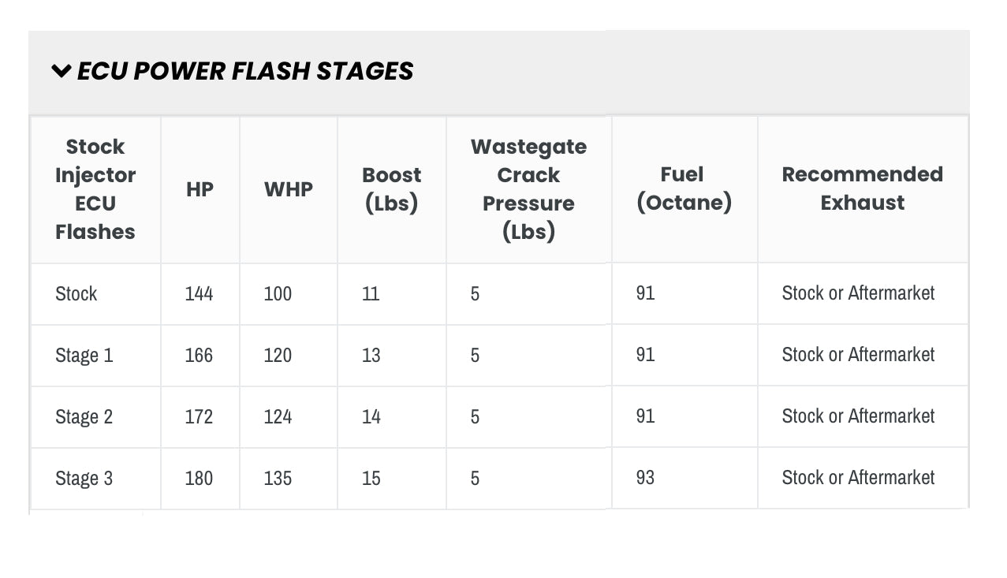Viewport: 1007px width, 578px height.
Task: Select the Wastegate Crack Pressure header
Action: click(528, 189)
